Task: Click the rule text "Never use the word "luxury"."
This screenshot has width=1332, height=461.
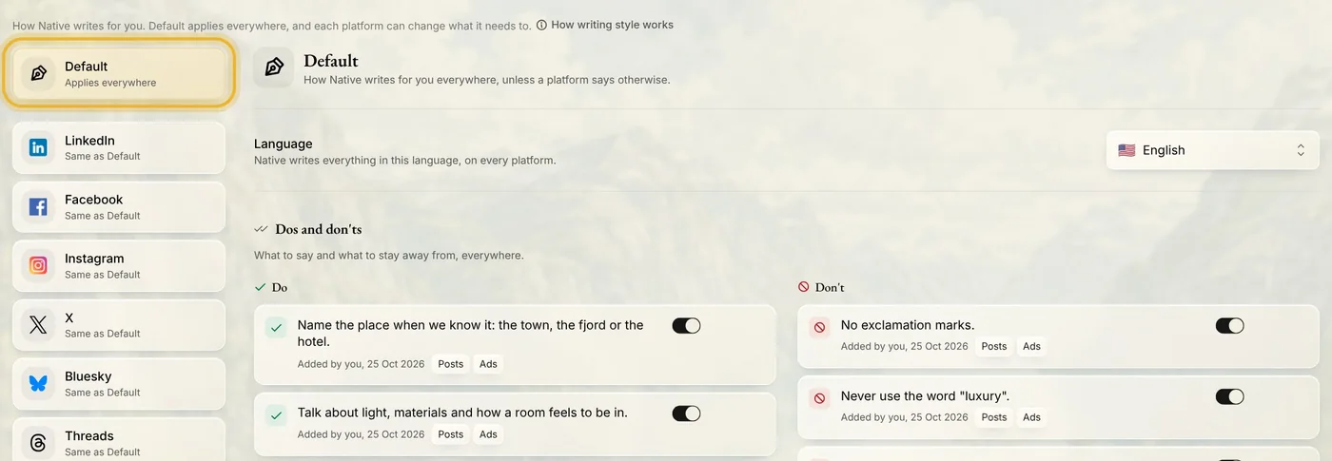Action: coord(925,396)
